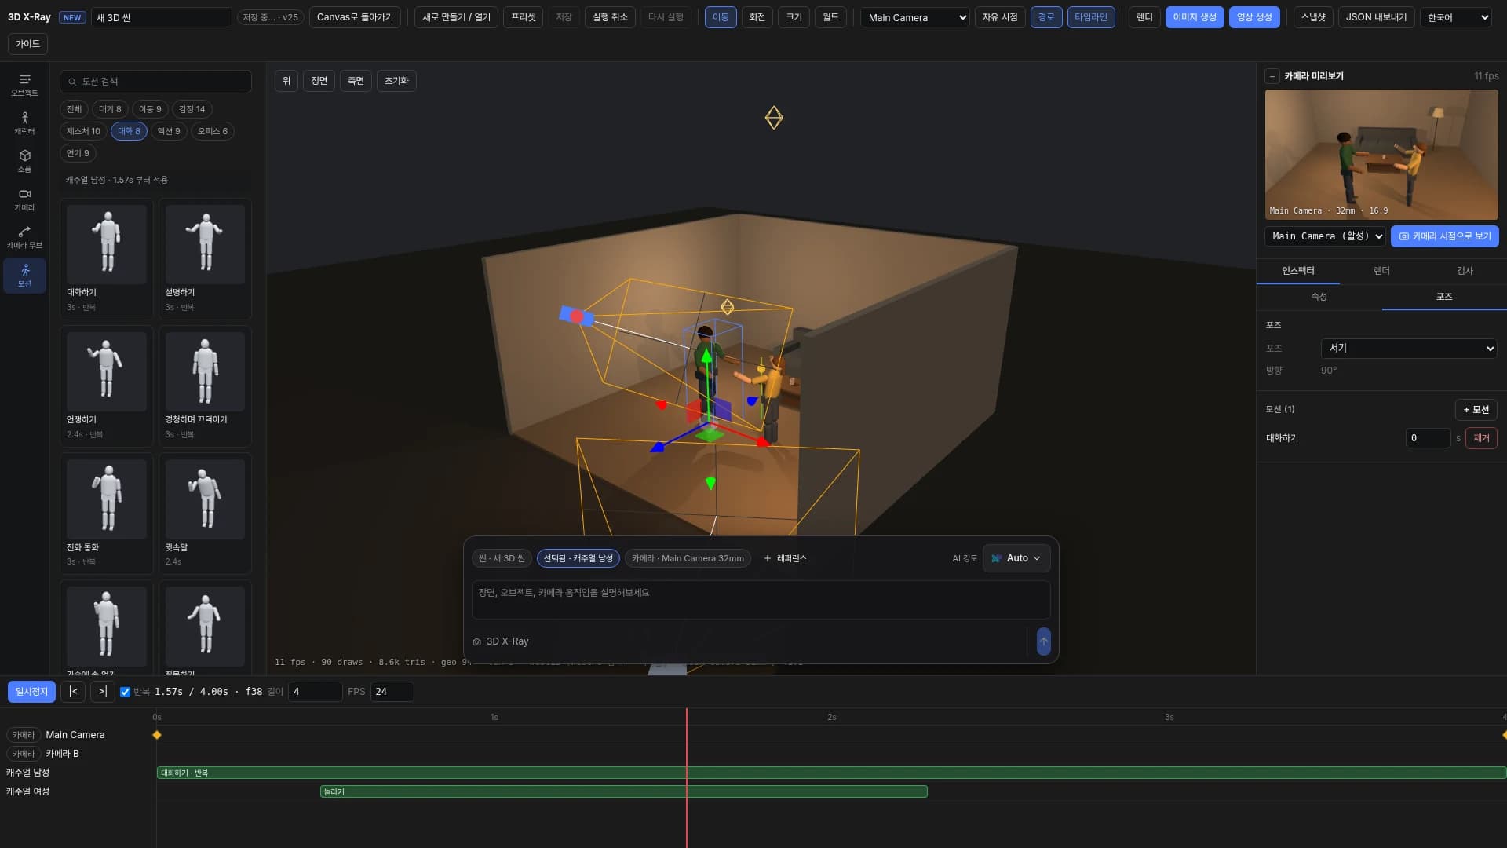The image size is (1507, 848).
Task: Switch to 월드 coordinate mode
Action: point(830,17)
